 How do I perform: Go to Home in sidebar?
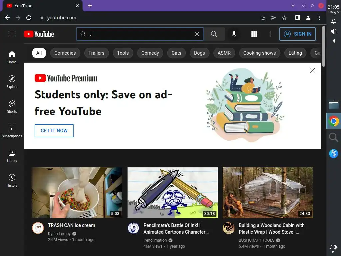pos(12,57)
